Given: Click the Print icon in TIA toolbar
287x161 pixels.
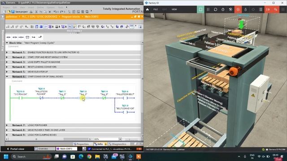Looking at the screenshot, I should point(31,12).
